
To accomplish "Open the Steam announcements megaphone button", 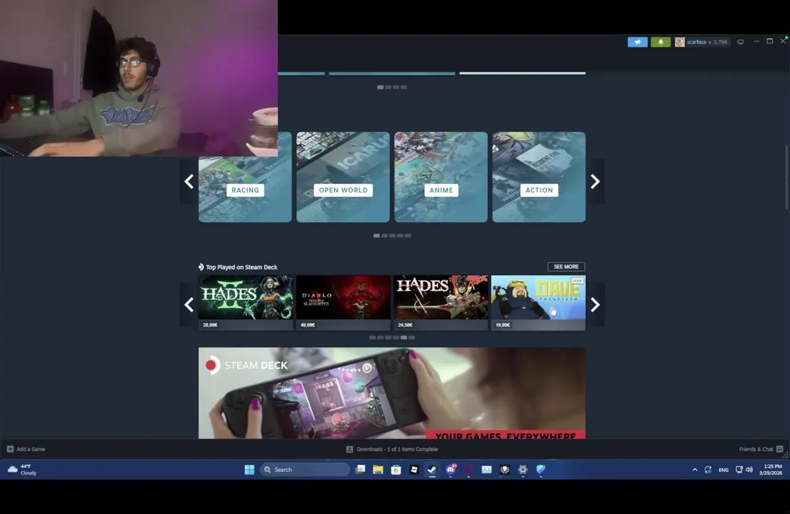I will tap(637, 42).
